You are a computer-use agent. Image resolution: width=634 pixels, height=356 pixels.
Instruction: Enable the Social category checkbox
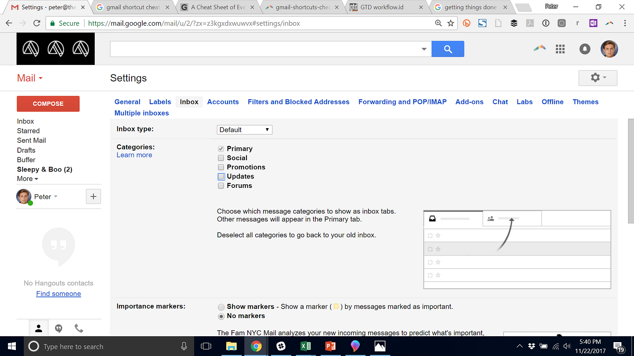pyautogui.click(x=221, y=158)
